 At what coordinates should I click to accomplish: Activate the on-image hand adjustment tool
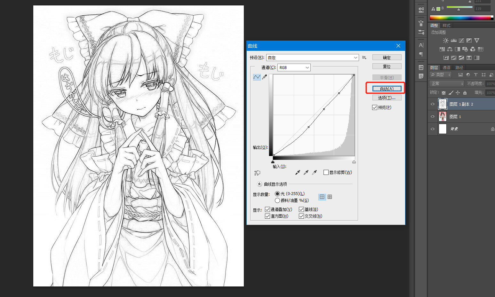point(257,173)
